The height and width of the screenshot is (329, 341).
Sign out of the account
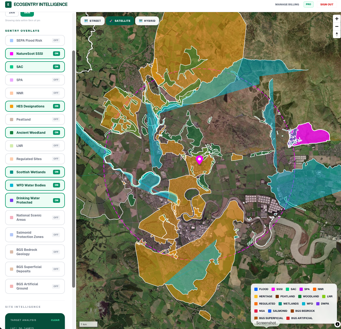(327, 4)
